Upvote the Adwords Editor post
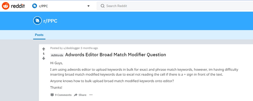This screenshot has width=253, height=101. [44, 49]
